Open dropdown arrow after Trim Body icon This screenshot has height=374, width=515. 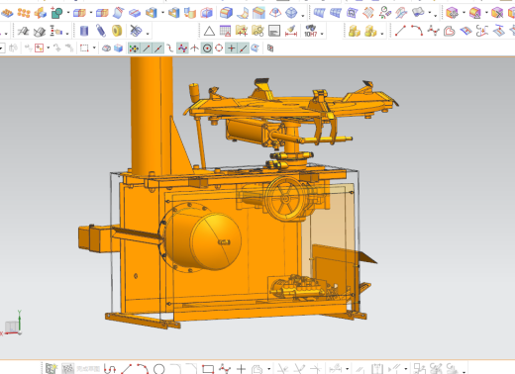[91, 13]
